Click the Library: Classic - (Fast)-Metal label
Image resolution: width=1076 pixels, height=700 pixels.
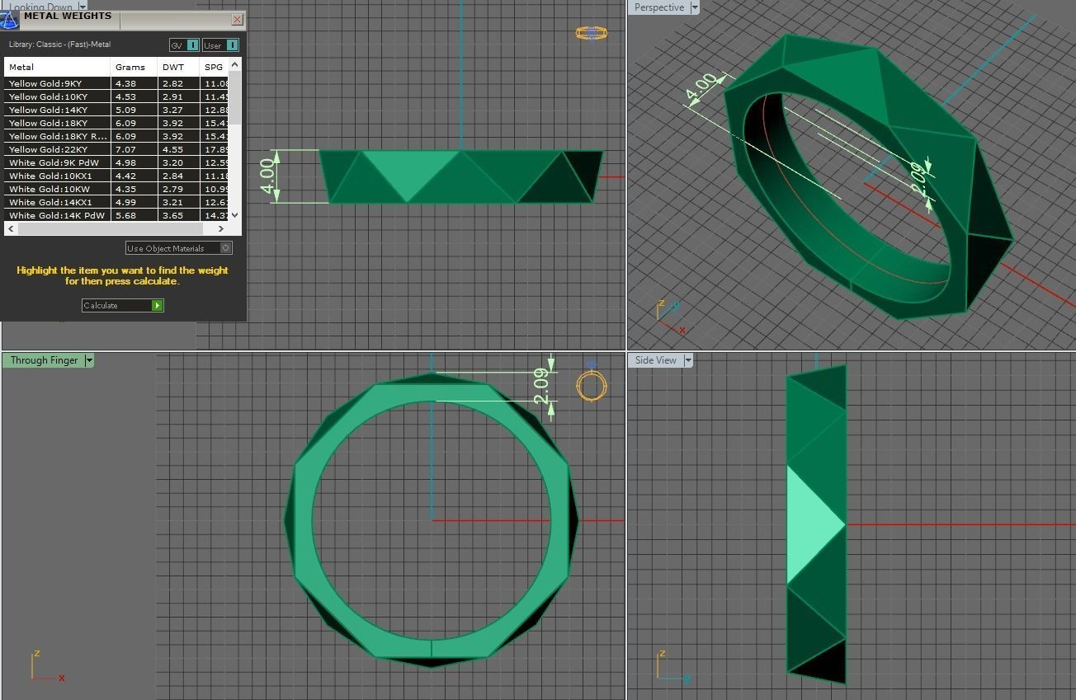point(59,45)
